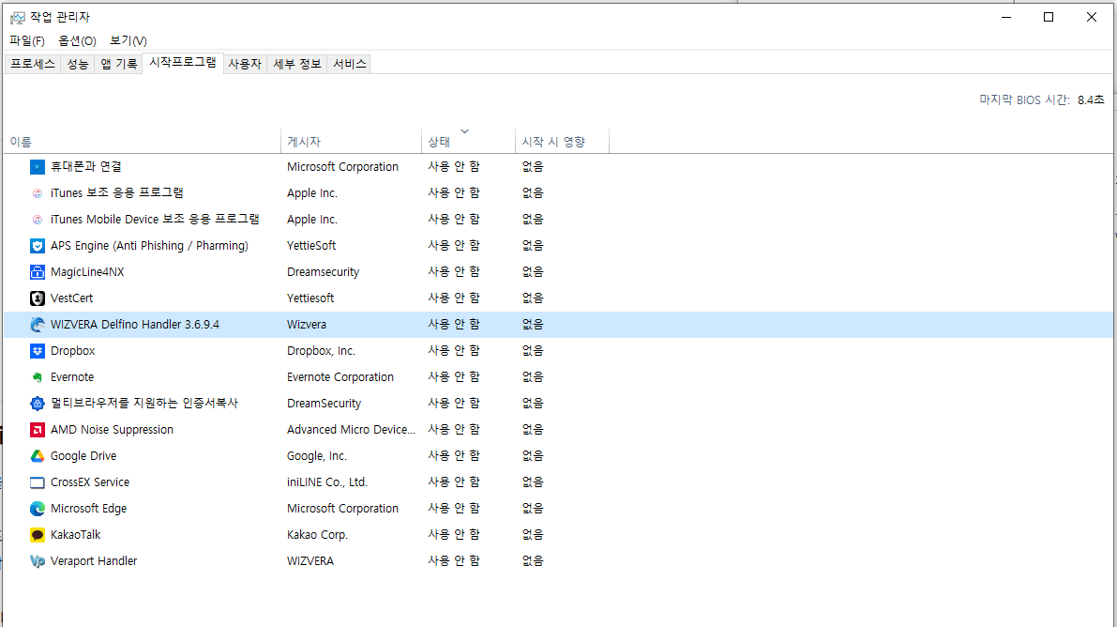1117x627 pixels.
Task: Click the AMD Noise Suppression icon
Action: (38, 429)
